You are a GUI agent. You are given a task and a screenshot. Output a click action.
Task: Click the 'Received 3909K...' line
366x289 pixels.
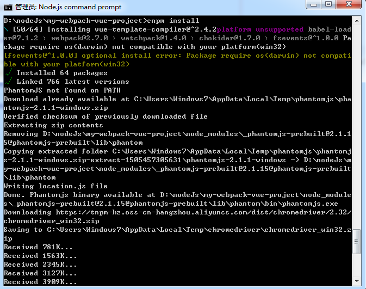(x=40, y=282)
